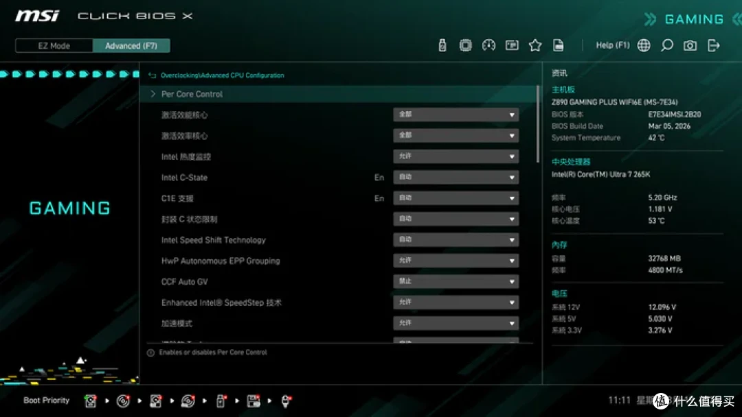Screen dimensions: 742x417
Task: Click the 1.181 V core voltage value
Action: tap(660, 208)
